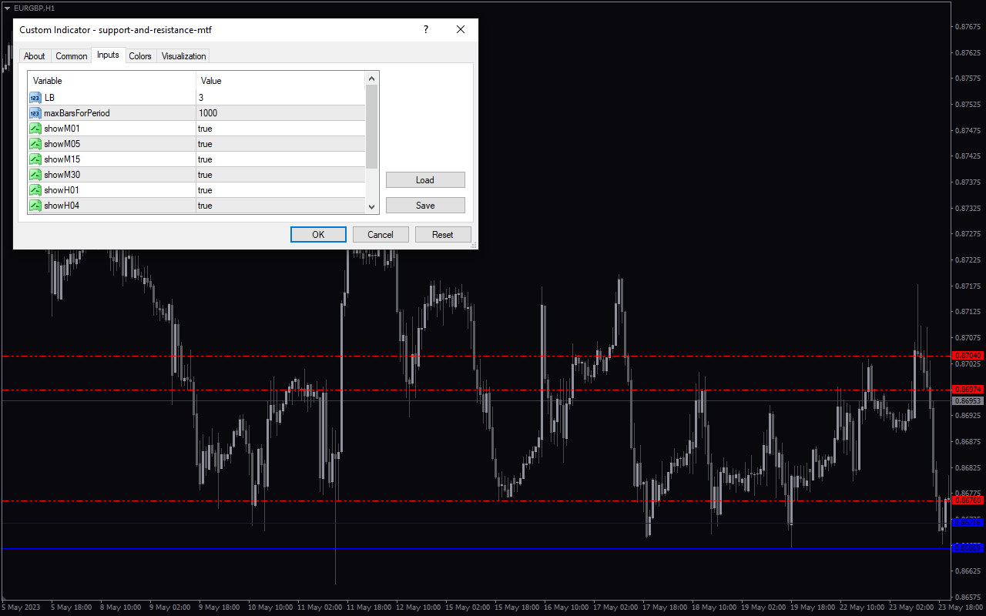
Task: Click the LB variable integer icon
Action: pyautogui.click(x=35, y=98)
